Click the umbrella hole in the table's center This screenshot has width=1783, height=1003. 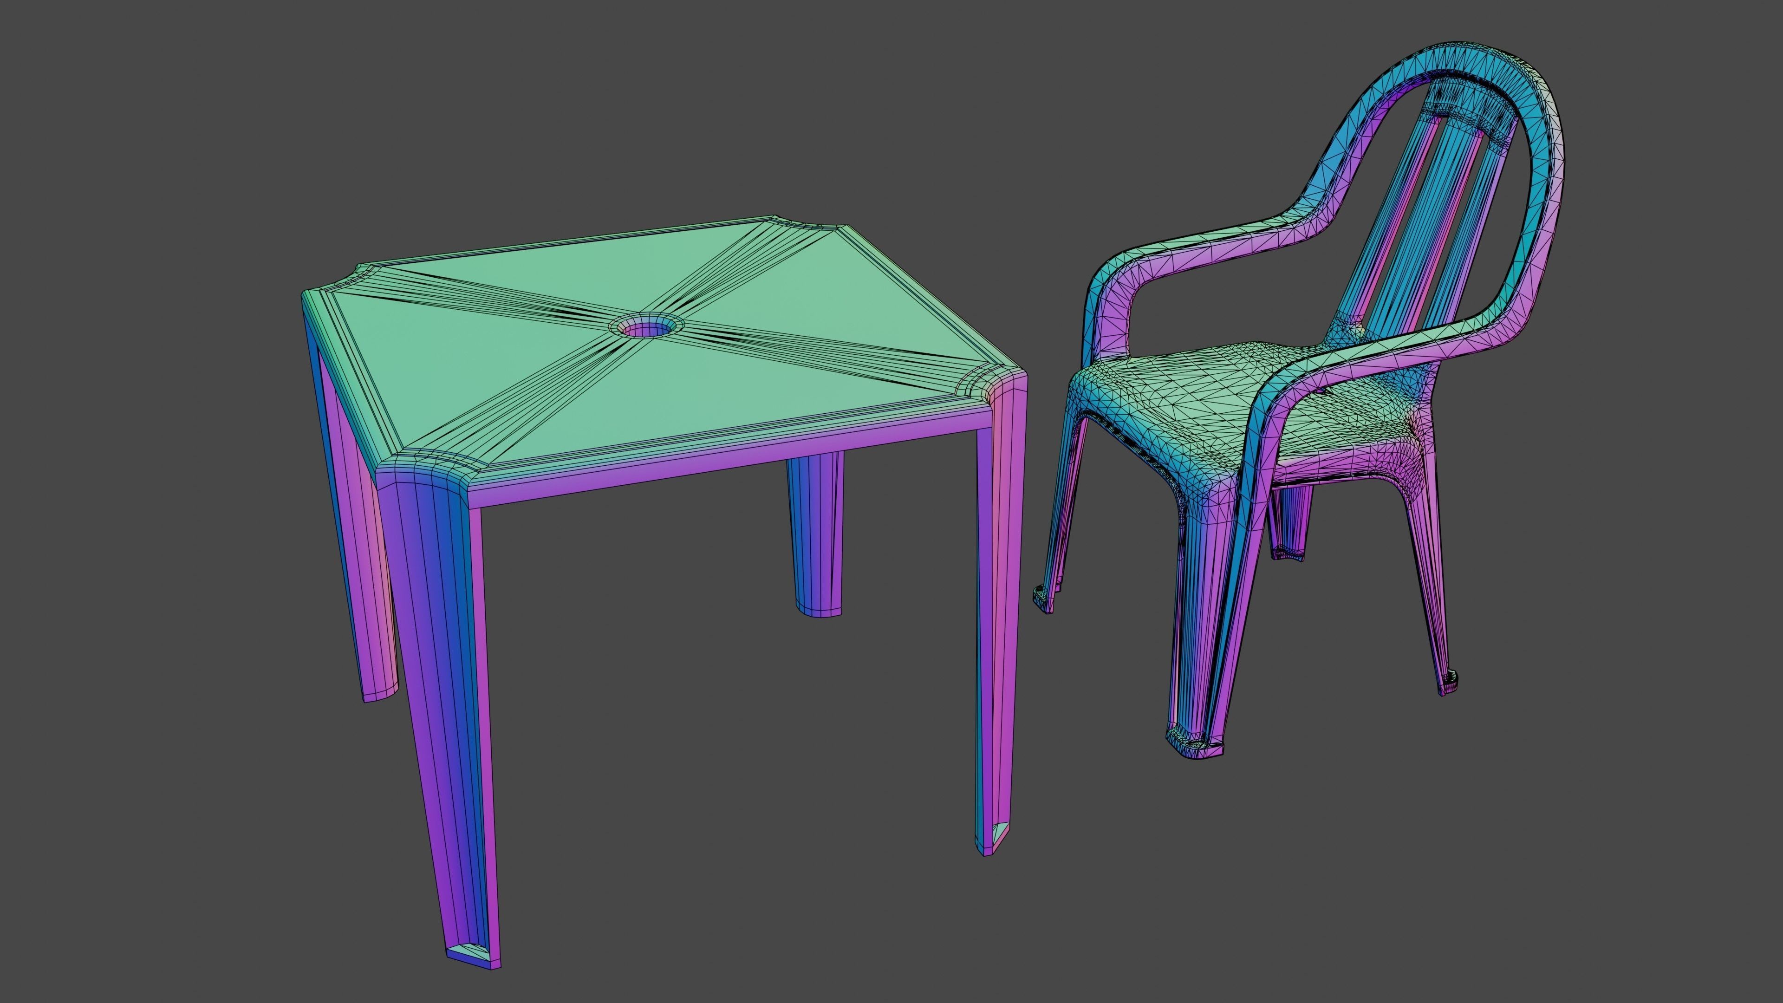pos(647,326)
